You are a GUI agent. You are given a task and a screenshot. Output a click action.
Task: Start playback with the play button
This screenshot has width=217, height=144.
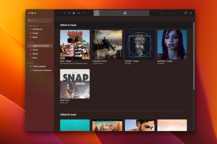point(74,13)
